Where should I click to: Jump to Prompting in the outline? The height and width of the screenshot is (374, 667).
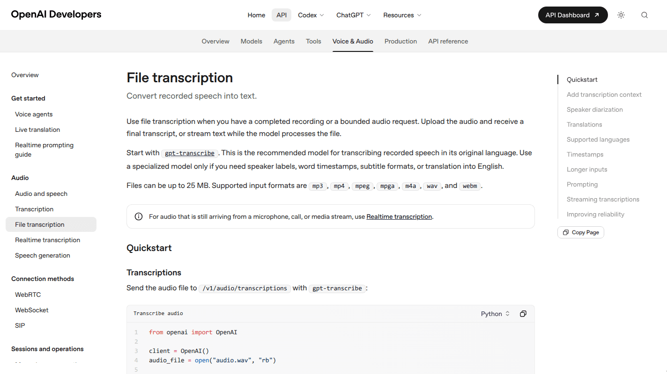[582, 184]
